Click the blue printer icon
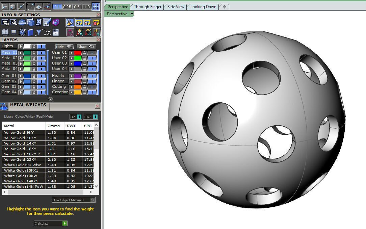Viewport: 366px width, 229px height. pos(22,22)
